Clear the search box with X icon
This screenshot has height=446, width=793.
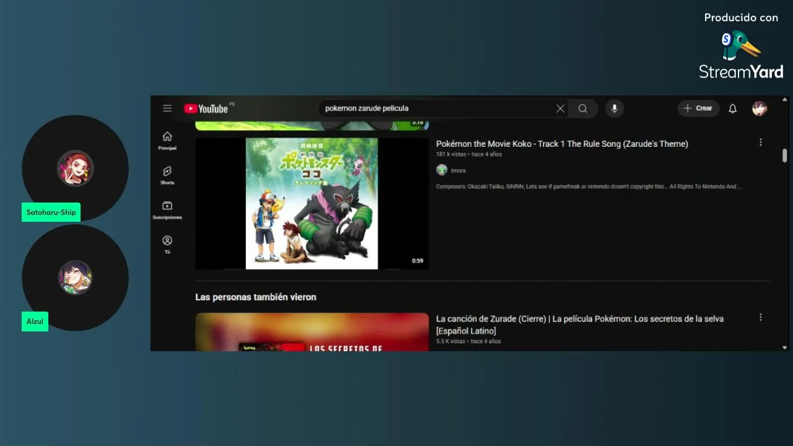tap(560, 108)
